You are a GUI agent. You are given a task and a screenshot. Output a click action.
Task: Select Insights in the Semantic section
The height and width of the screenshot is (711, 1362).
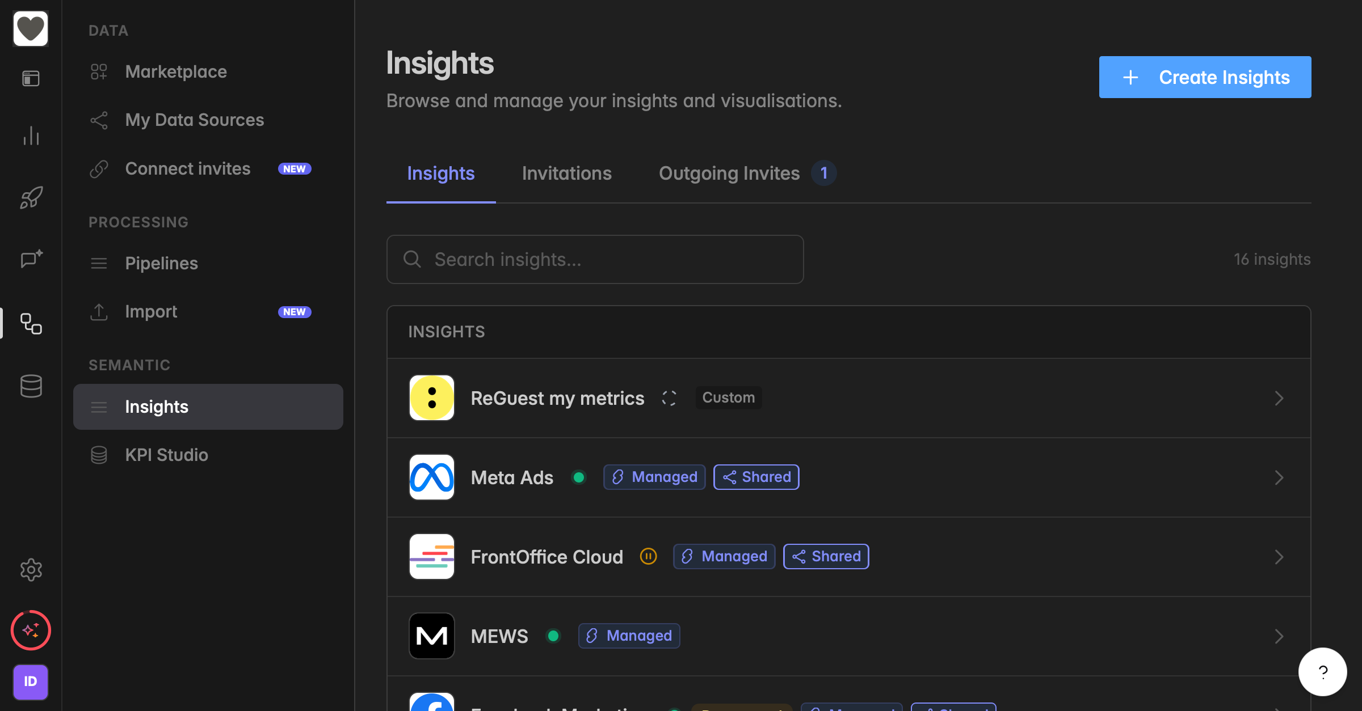pyautogui.click(x=208, y=407)
